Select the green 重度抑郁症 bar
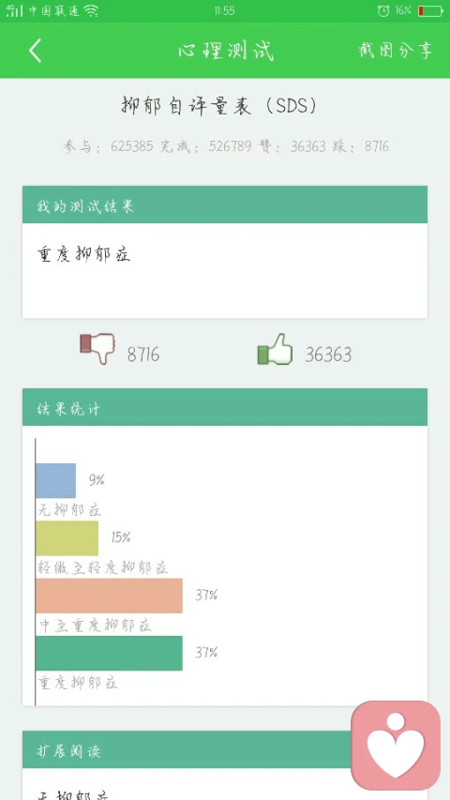 pos(109,653)
